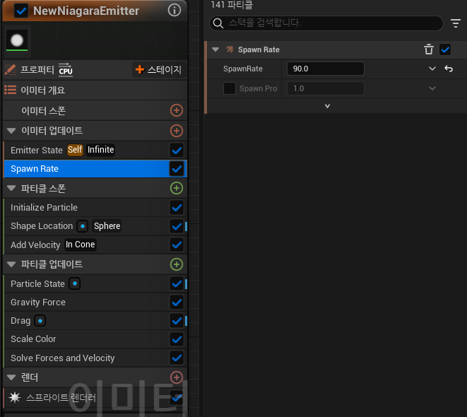
Task: Select the Gravity Force module
Action: [95, 303]
